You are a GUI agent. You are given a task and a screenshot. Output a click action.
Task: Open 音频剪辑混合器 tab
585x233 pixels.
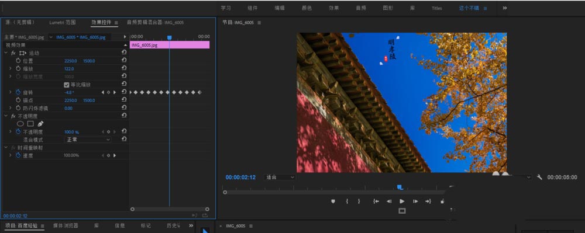point(155,22)
